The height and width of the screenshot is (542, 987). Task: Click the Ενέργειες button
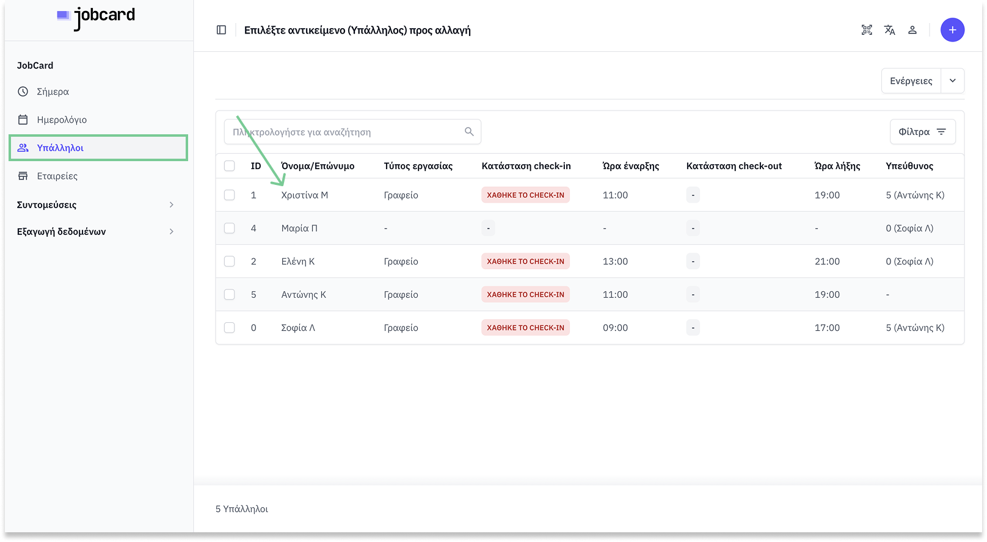911,81
